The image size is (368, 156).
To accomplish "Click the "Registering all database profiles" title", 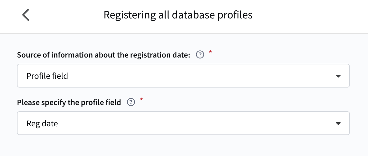I will pos(178,15).
